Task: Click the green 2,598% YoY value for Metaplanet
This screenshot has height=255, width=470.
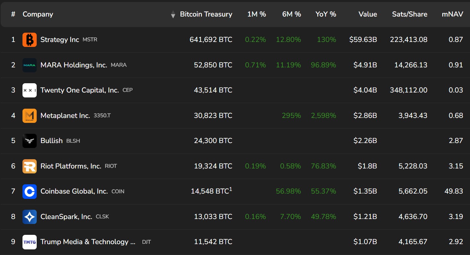Action: 323,115
